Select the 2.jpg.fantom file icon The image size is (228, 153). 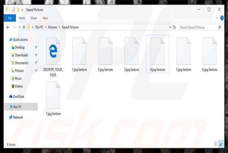coord(105,51)
